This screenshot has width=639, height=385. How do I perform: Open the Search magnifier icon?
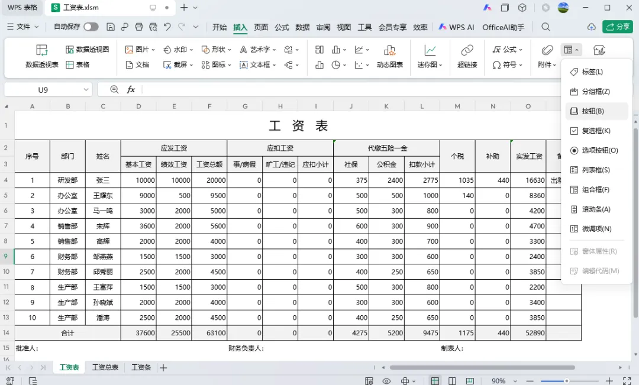point(546,27)
